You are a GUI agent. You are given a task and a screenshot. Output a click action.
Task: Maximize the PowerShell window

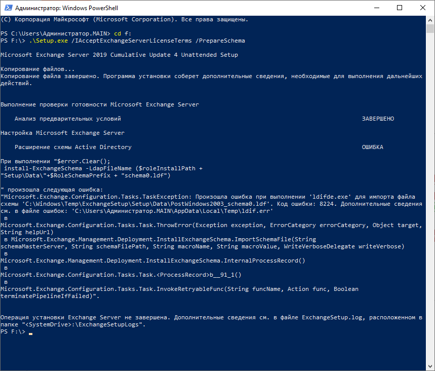coord(400,8)
